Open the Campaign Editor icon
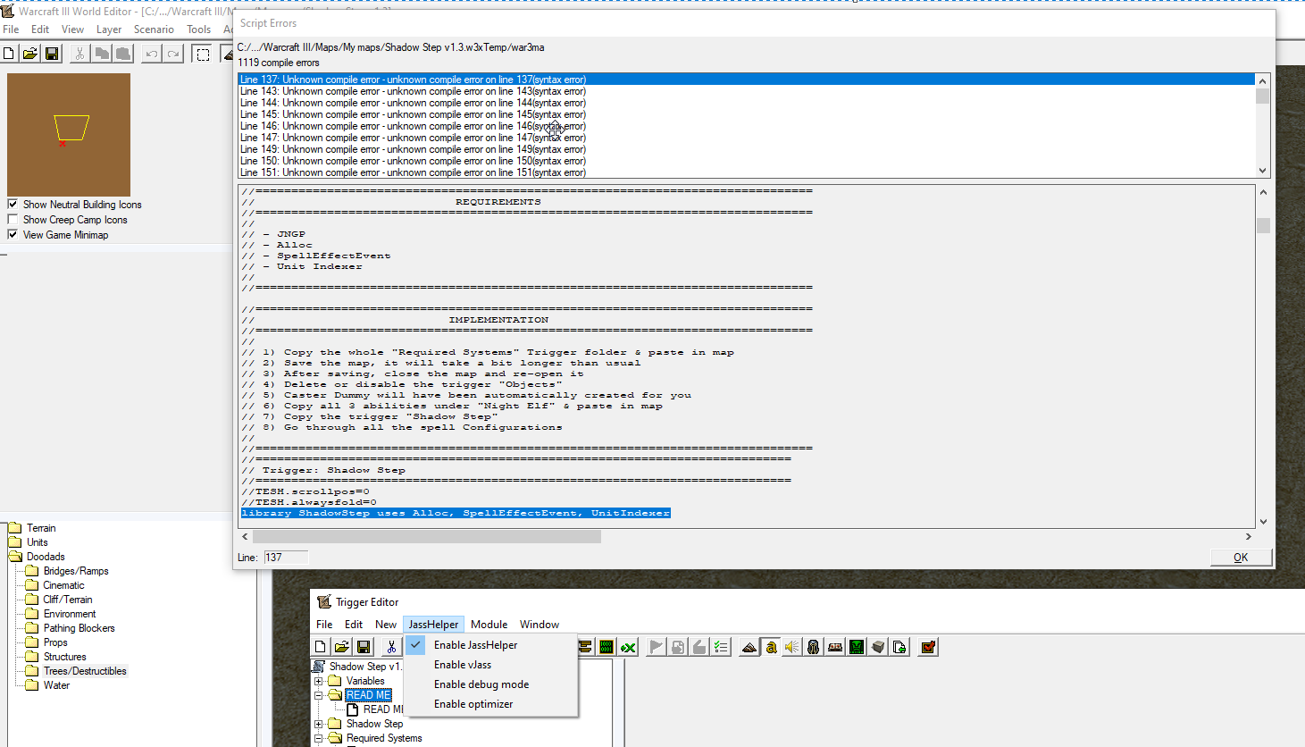 (x=835, y=647)
